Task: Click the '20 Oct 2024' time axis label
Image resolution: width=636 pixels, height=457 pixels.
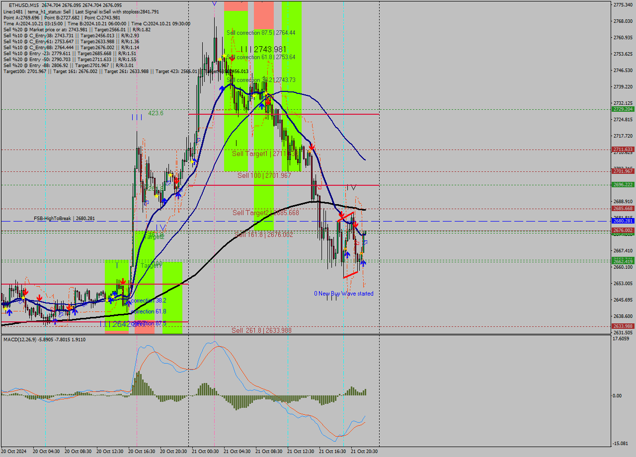Action: [x=14, y=452]
